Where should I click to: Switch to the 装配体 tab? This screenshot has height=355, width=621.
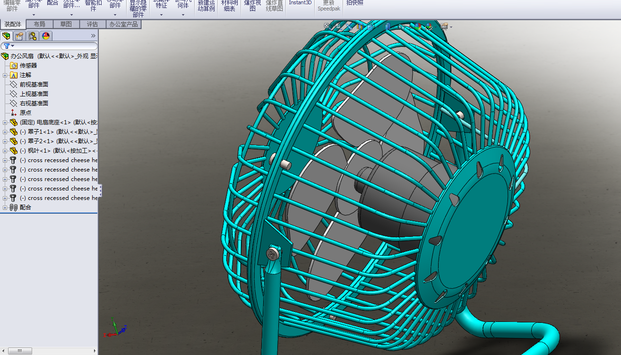[x=13, y=24]
